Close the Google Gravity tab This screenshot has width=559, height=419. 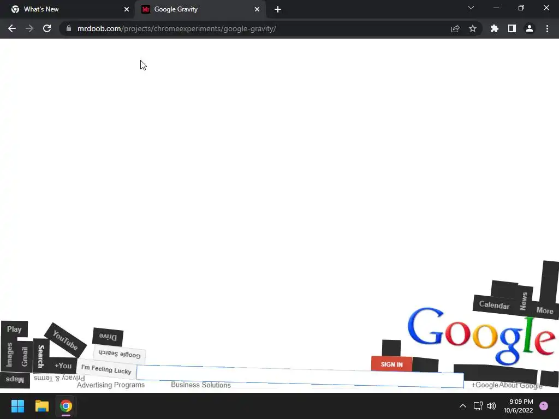tap(257, 9)
